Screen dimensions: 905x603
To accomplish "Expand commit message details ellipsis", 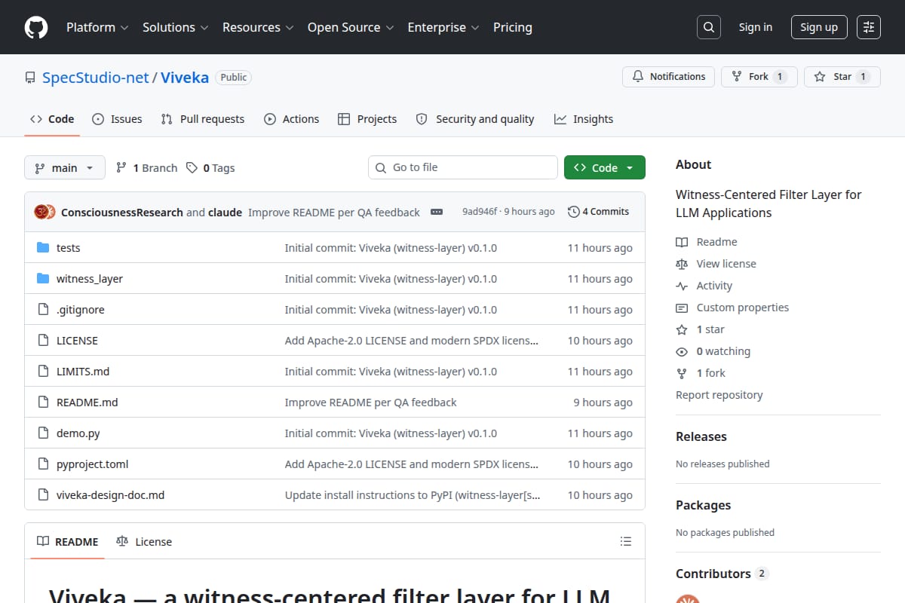I will pyautogui.click(x=437, y=212).
